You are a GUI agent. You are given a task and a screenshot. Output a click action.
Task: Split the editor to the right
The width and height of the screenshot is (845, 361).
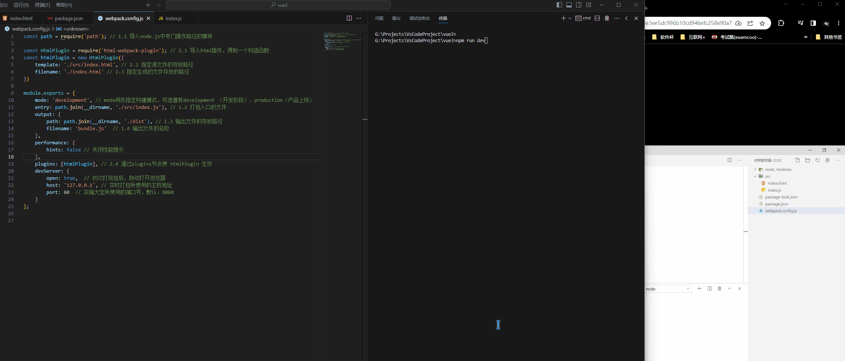(x=349, y=18)
